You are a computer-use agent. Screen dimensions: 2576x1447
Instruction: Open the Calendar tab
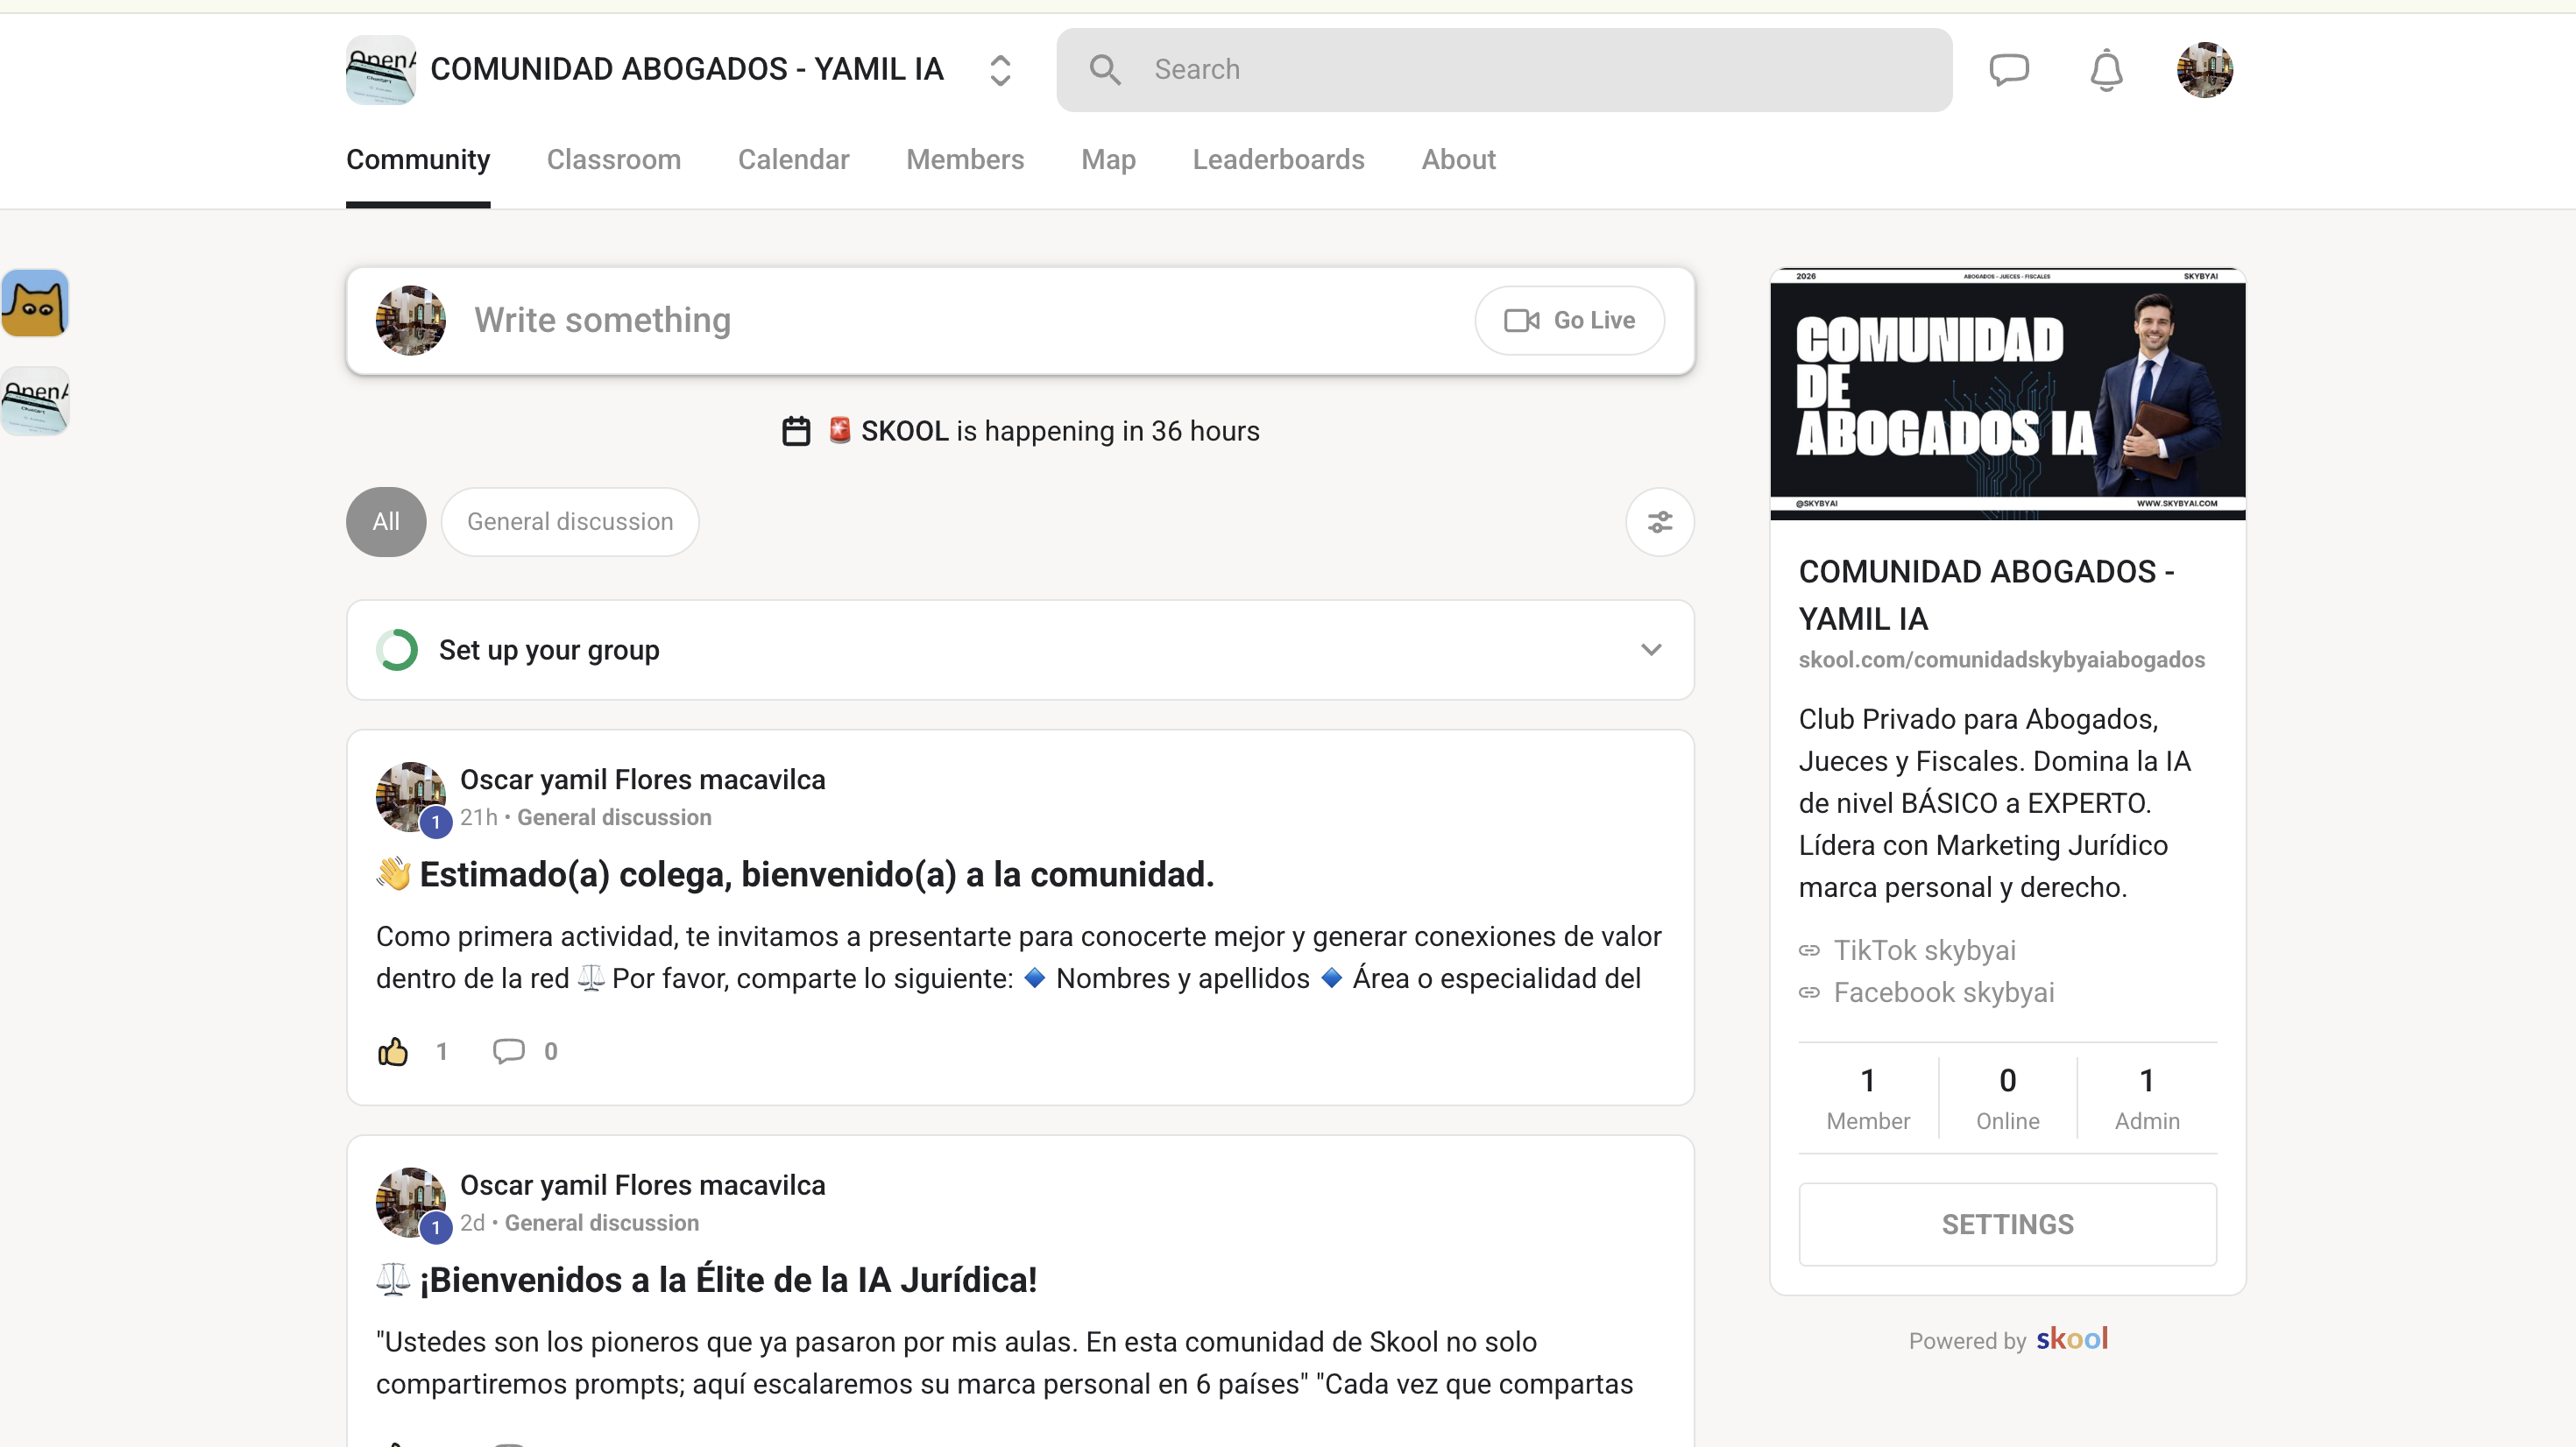[x=793, y=159]
